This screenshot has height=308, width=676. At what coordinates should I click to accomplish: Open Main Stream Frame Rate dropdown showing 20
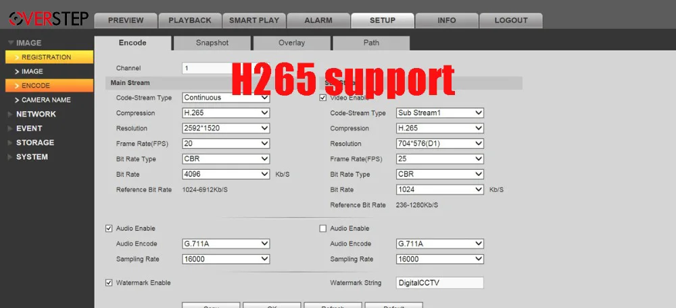click(x=226, y=144)
